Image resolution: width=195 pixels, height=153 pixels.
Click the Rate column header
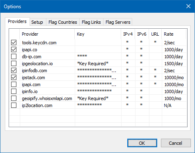point(174,34)
